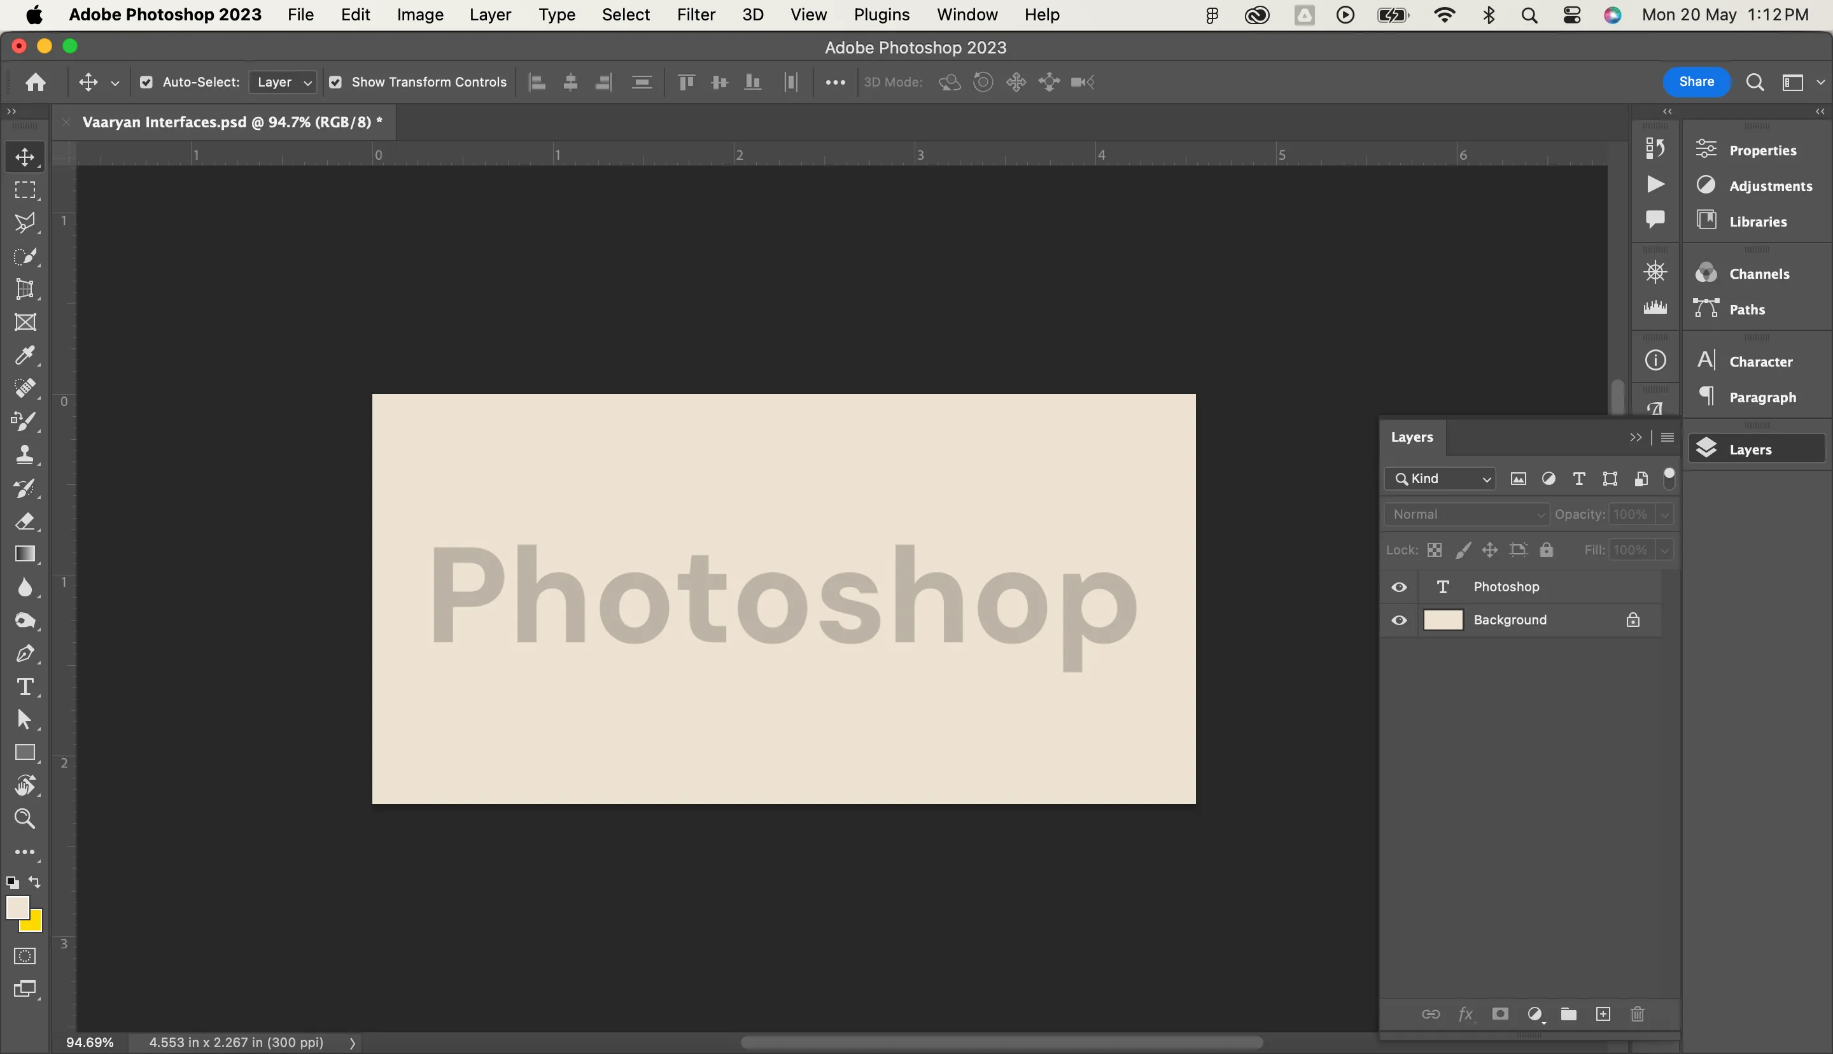Hide the Background layer
Screen dimensions: 1833x1054
point(1398,620)
